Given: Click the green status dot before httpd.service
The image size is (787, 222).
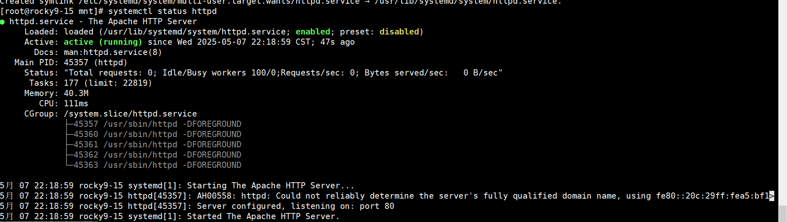Looking at the screenshot, I should coord(2,22).
